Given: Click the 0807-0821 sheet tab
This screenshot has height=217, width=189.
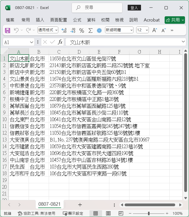Looking at the screenshot, I should tap(50, 204).
